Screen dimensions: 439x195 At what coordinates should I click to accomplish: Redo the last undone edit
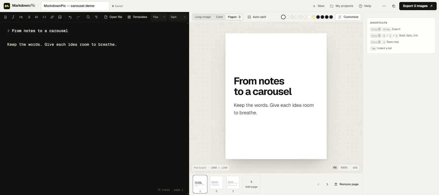pos(78,17)
